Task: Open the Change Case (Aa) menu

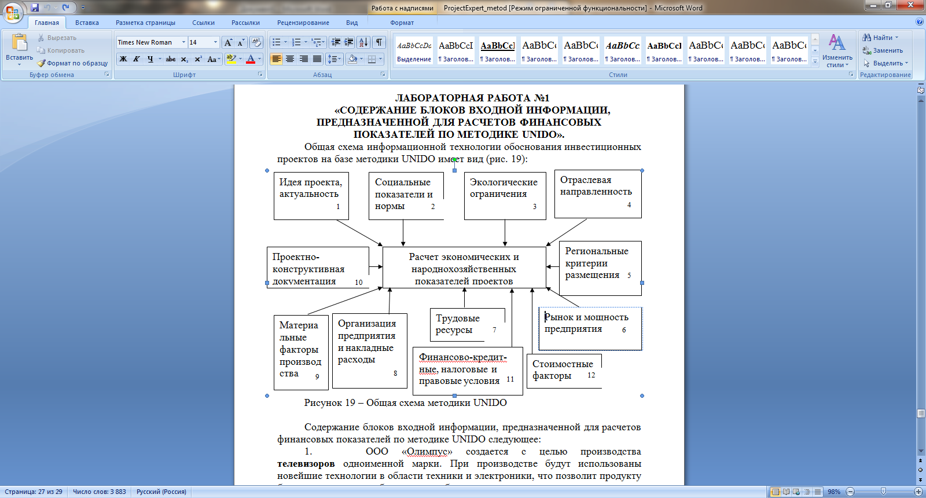Action: [212, 59]
